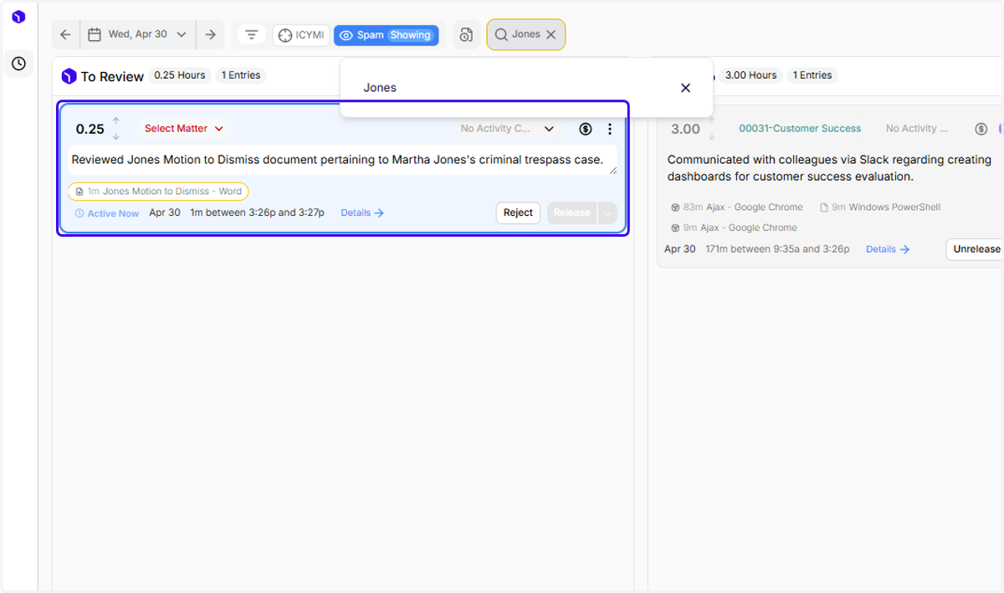Click the 3.00 Hours badge
Image resolution: width=1004 pixels, height=593 pixels.
750,75
